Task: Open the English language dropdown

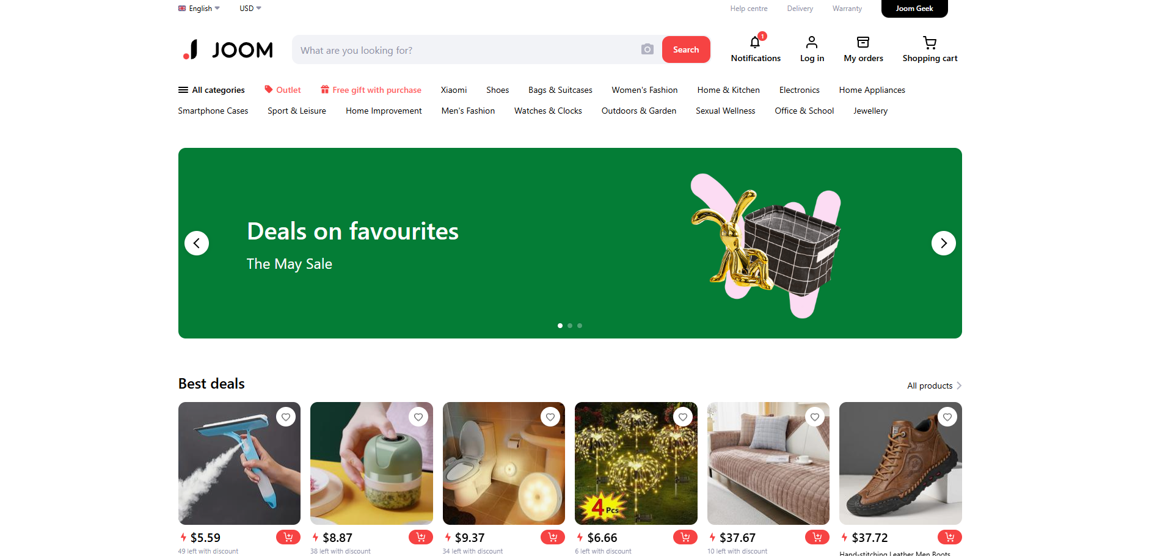Action: 199,9
